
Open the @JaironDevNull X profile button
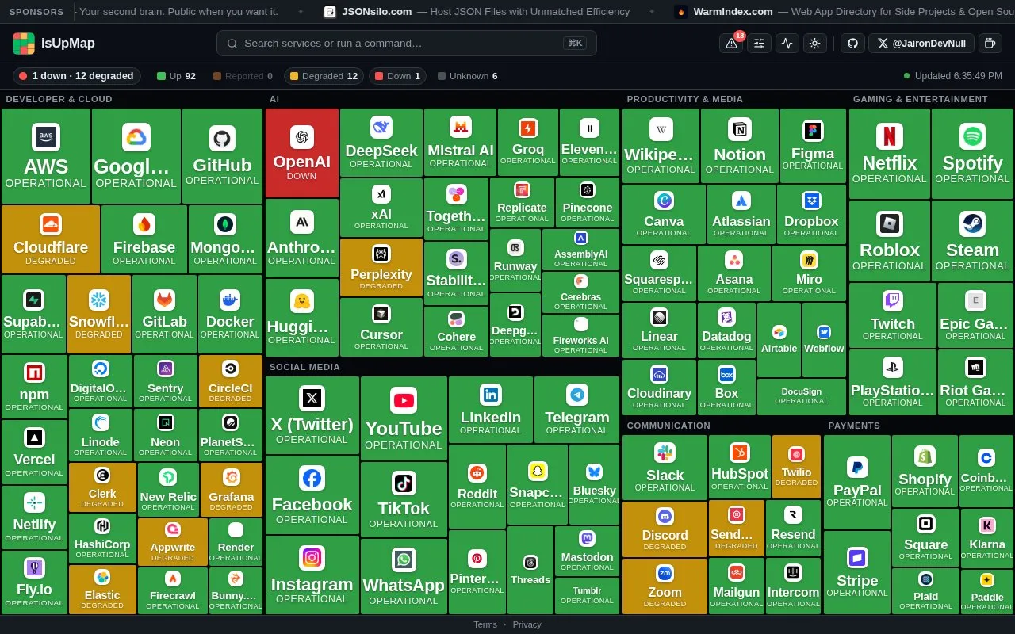click(921, 44)
